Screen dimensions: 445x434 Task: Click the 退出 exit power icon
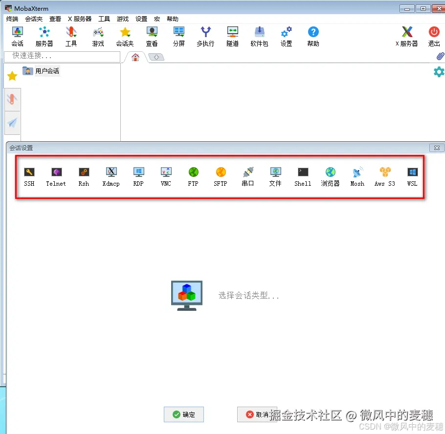pyautogui.click(x=434, y=37)
